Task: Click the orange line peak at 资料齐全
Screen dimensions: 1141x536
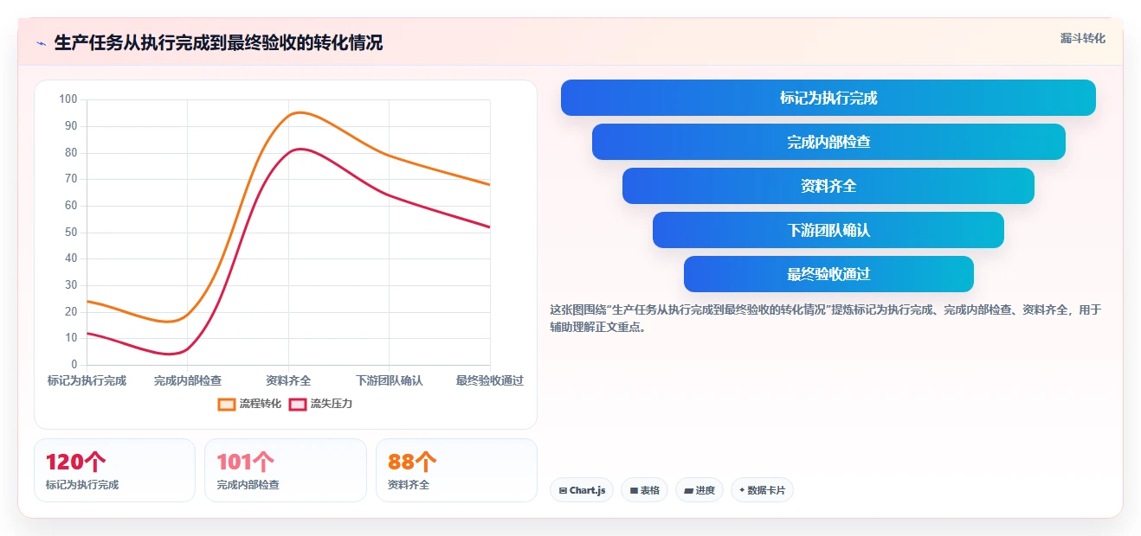Action: (299, 112)
